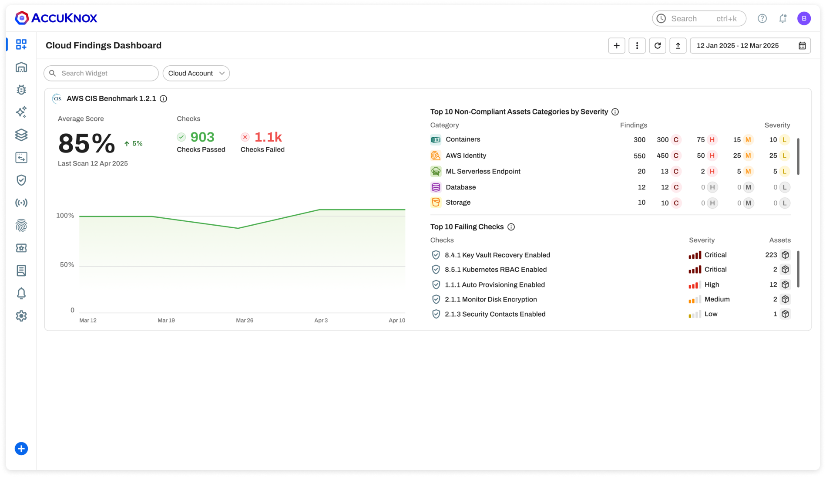Click the Containers category row

click(463, 139)
